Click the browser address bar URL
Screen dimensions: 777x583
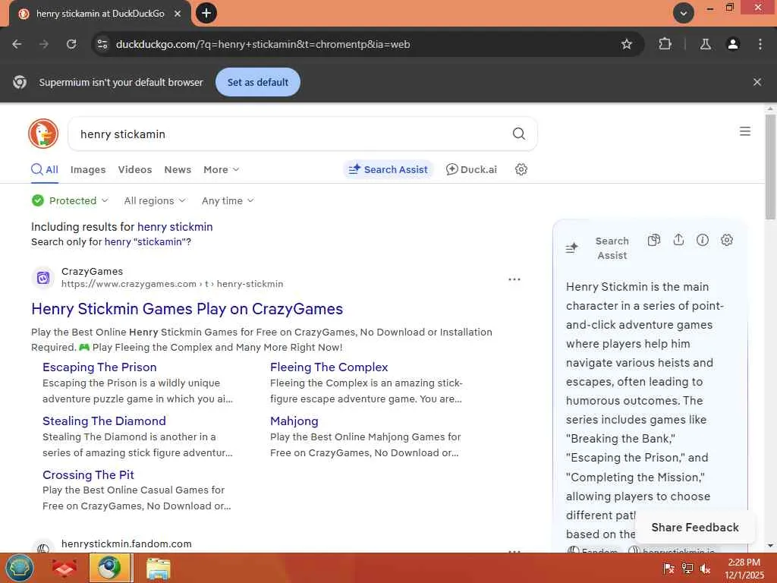tap(263, 44)
